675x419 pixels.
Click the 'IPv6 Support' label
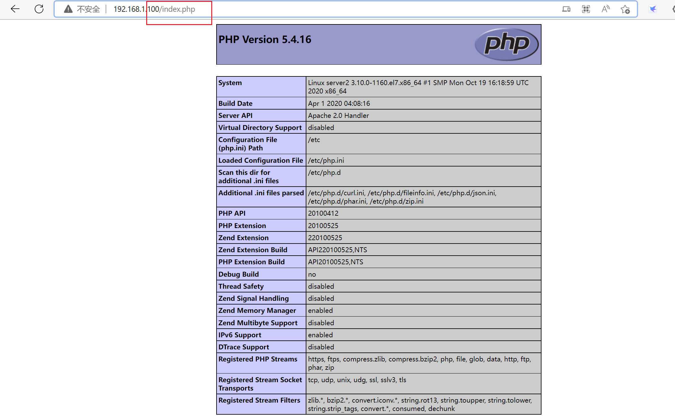[x=240, y=335]
